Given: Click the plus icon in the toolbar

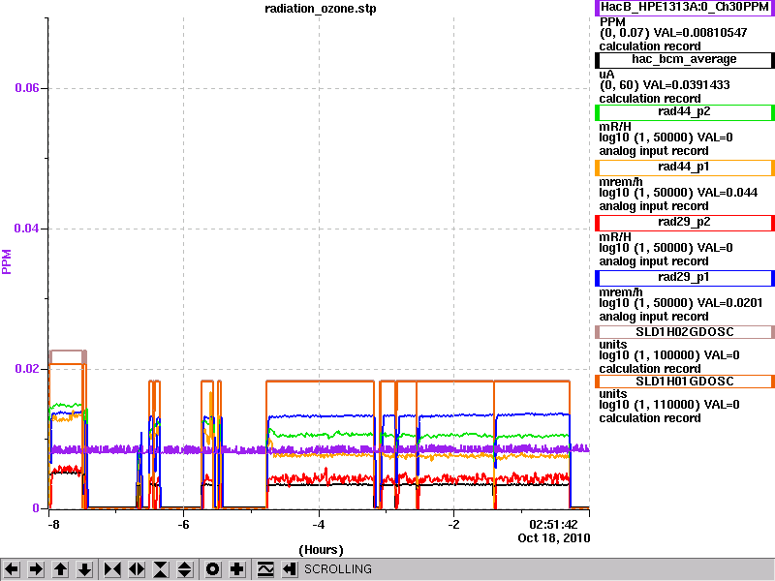Looking at the screenshot, I should coord(236,569).
